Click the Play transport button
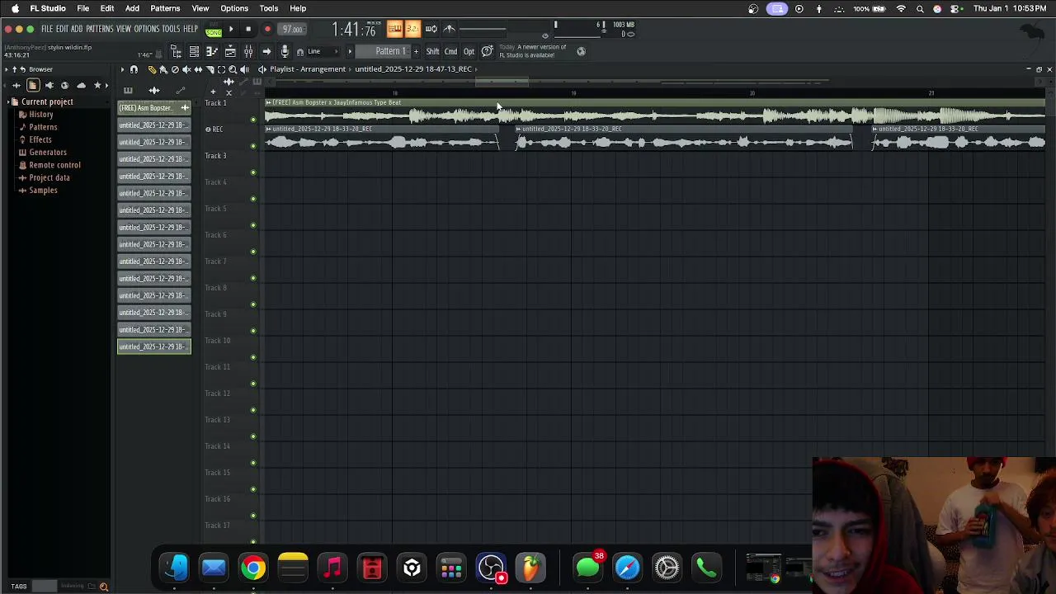 tap(231, 29)
